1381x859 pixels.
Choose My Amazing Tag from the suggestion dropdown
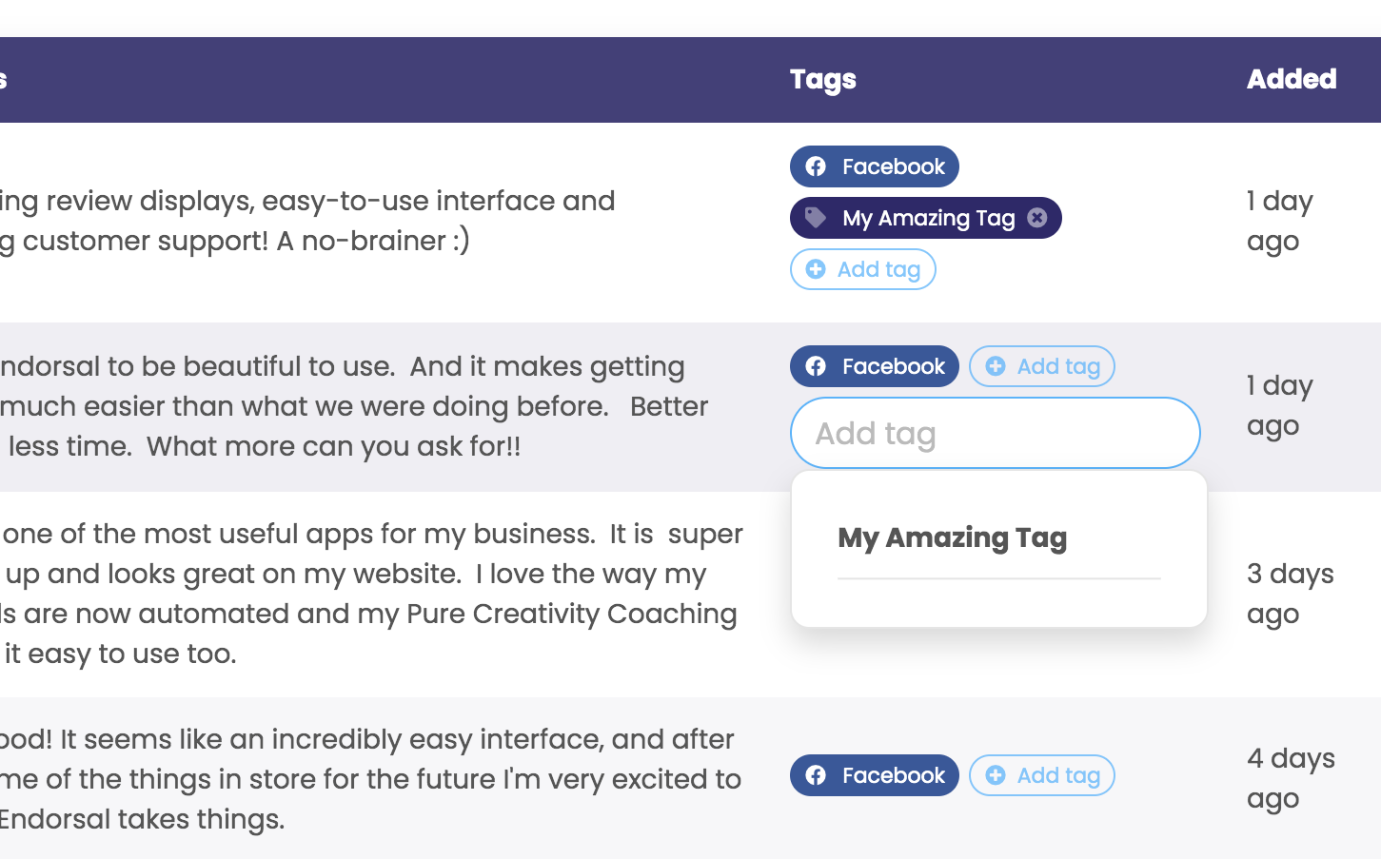pos(952,538)
